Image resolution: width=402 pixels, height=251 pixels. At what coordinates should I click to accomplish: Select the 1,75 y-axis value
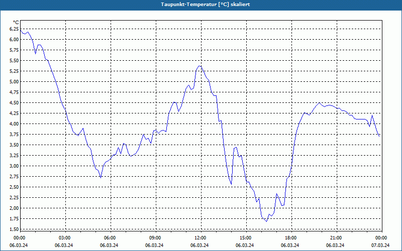point(14,219)
